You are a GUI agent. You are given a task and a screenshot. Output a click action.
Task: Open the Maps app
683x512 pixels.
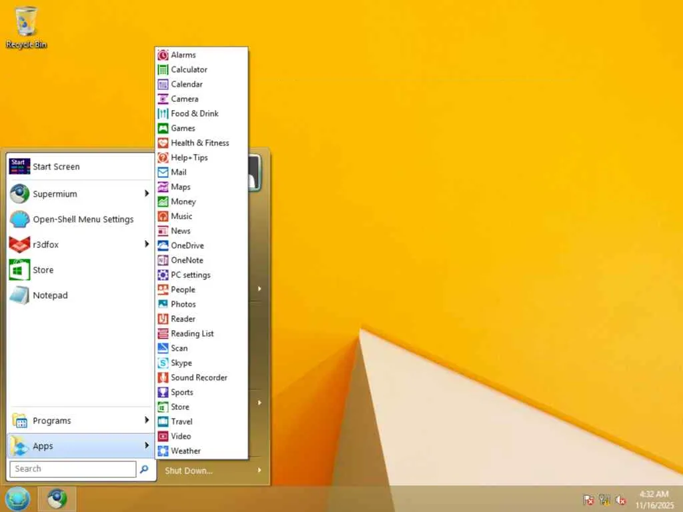tap(201, 187)
